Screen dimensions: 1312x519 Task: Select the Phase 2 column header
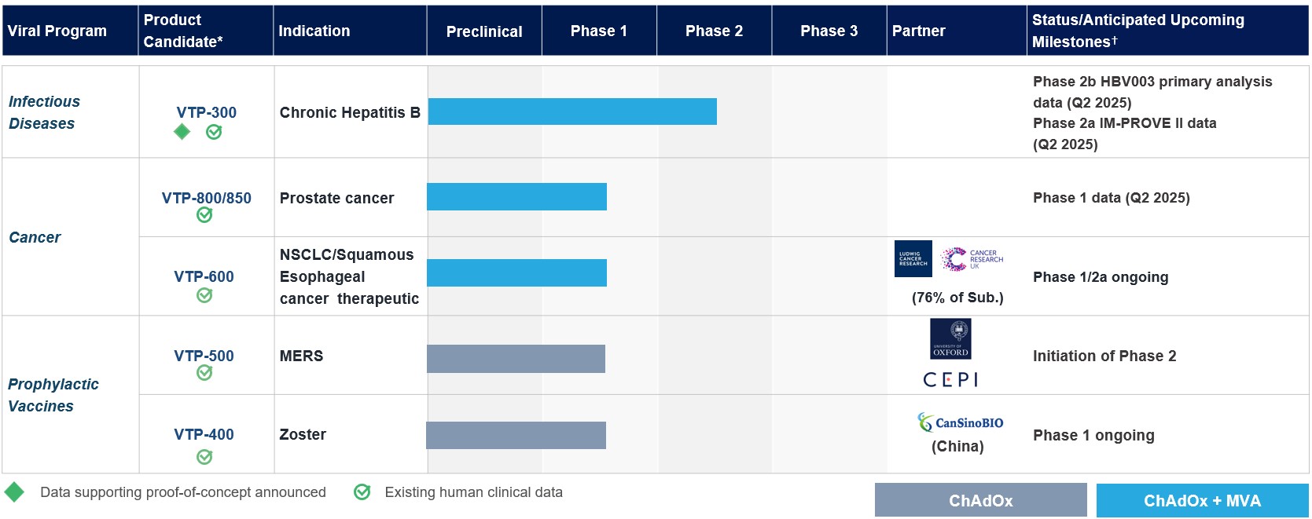[714, 31]
